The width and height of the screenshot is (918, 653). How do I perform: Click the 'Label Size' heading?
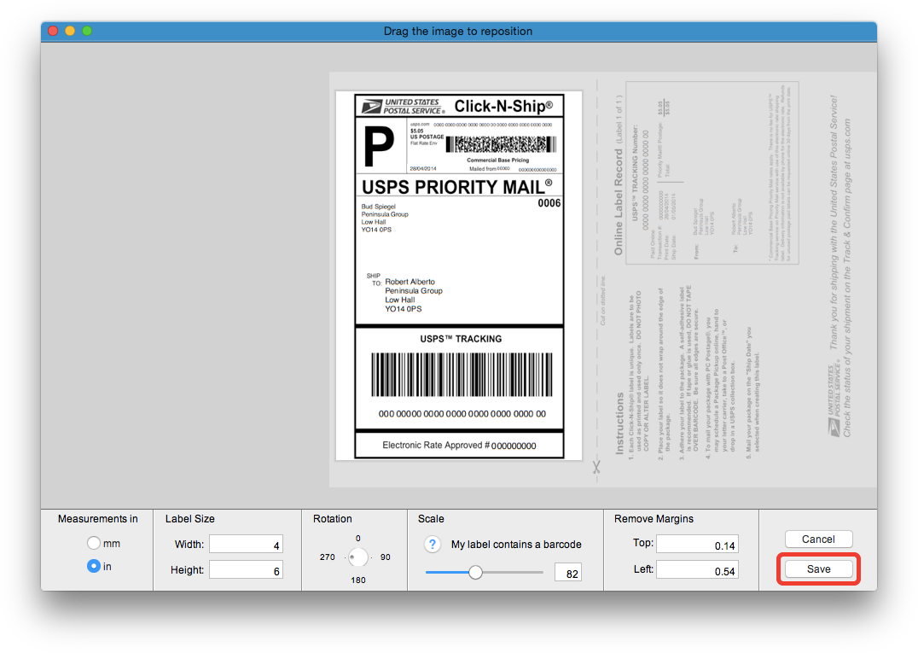pos(189,519)
